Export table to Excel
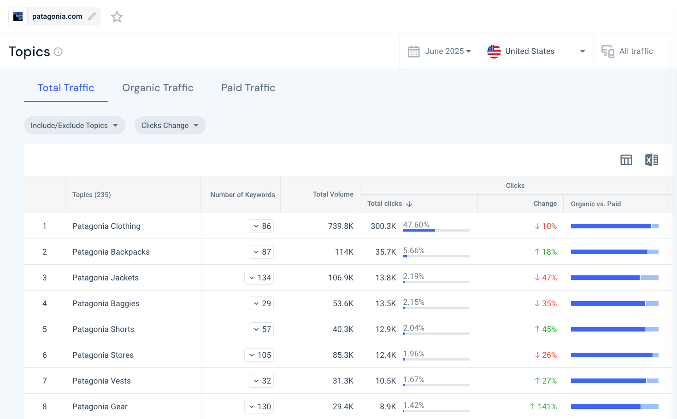 click(x=652, y=160)
